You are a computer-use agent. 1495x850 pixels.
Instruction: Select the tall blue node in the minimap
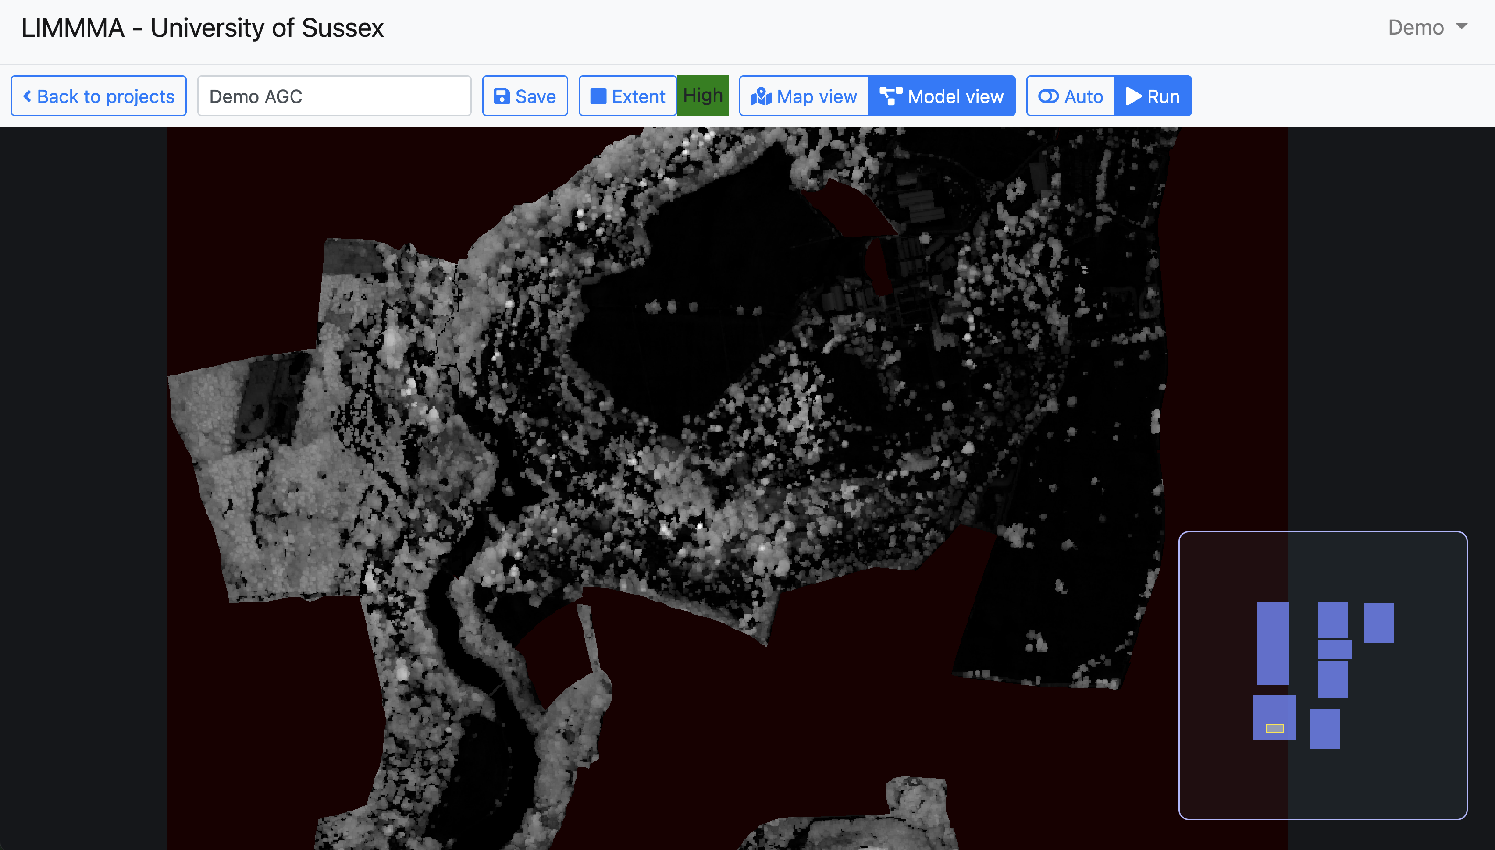(x=1272, y=643)
